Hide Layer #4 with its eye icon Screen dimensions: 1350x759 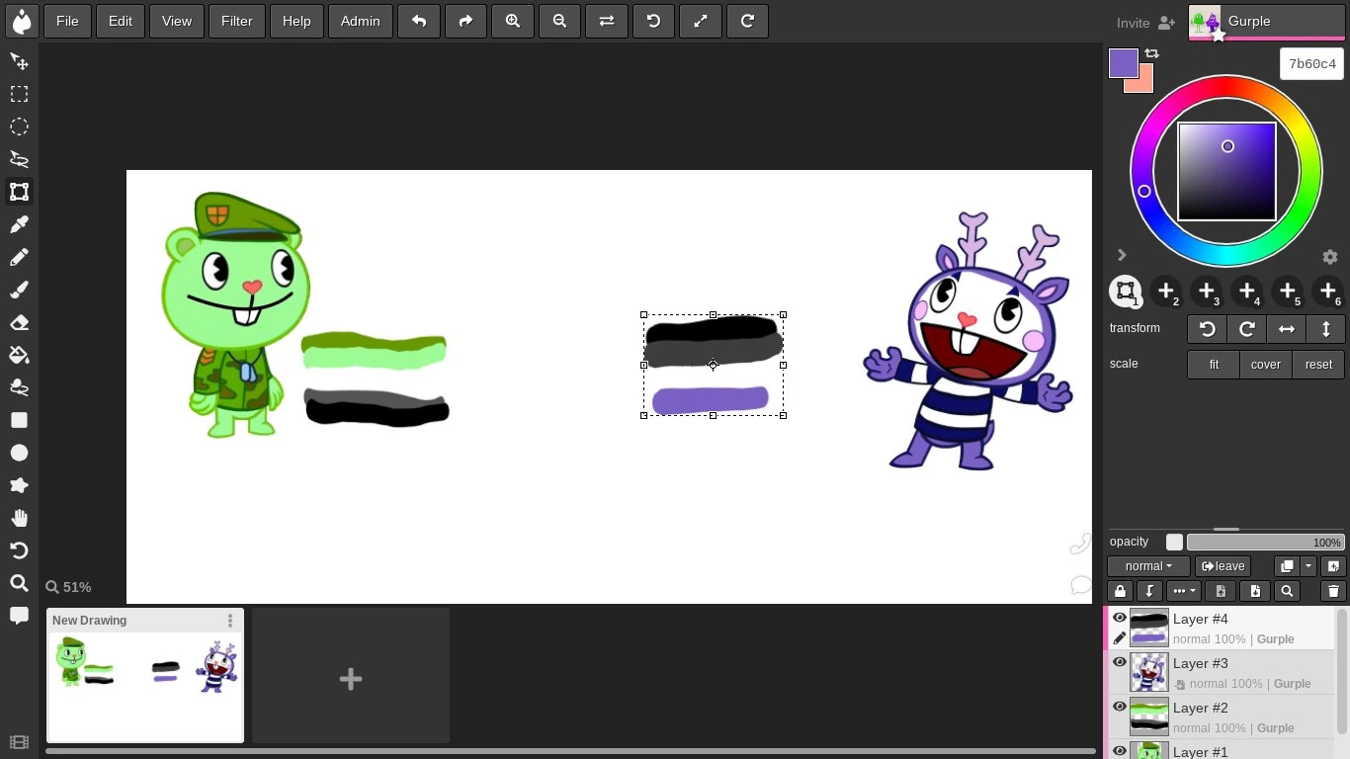pos(1119,618)
